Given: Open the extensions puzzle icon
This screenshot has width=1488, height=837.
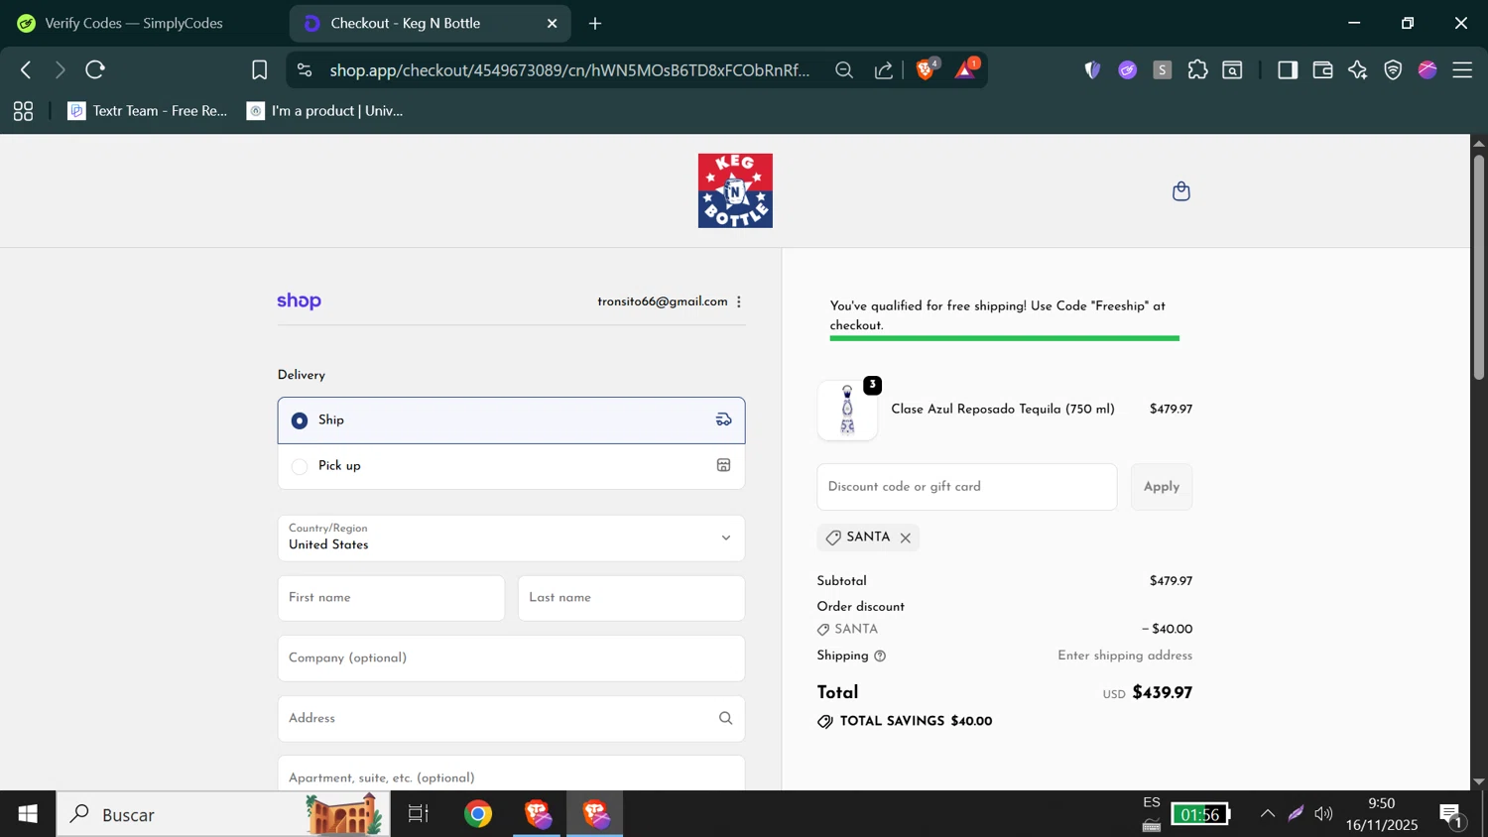Looking at the screenshot, I should (x=1197, y=69).
